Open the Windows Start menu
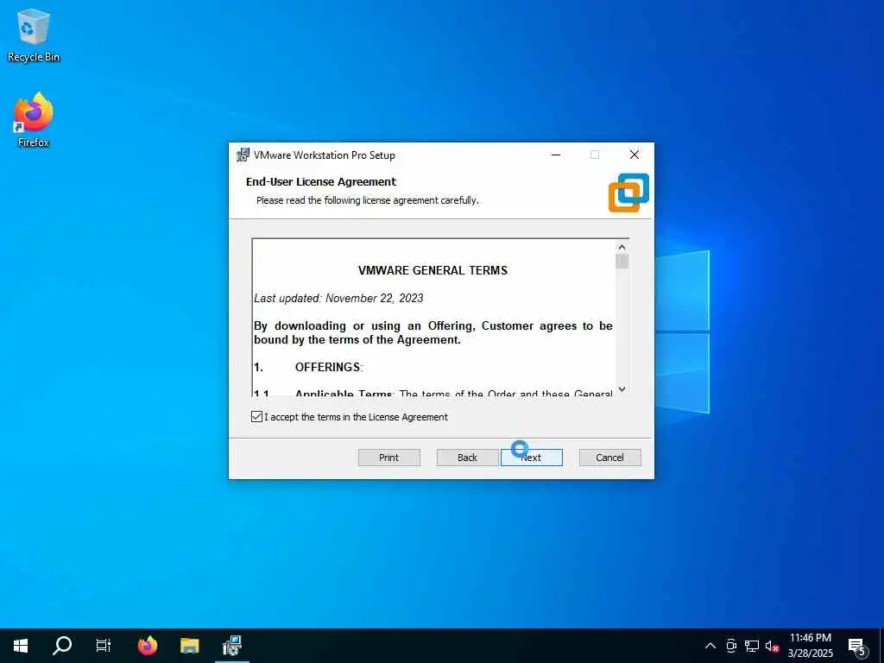 [21, 646]
